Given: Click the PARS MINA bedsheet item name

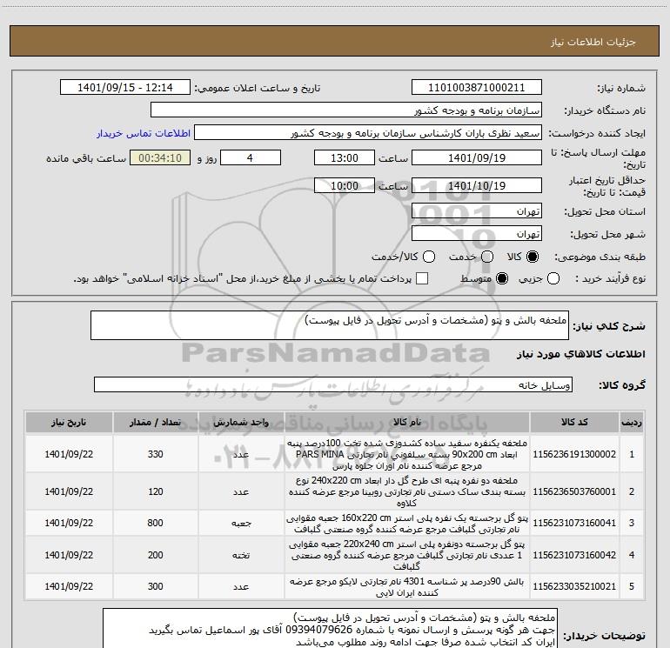Looking at the screenshot, I should point(407,454).
